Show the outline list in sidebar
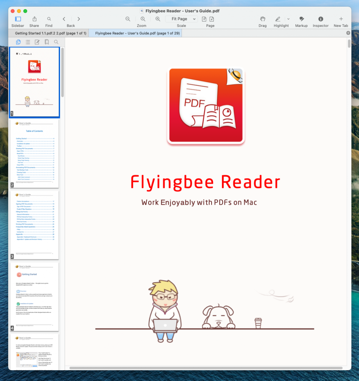Image resolution: width=359 pixels, height=381 pixels. click(28, 42)
